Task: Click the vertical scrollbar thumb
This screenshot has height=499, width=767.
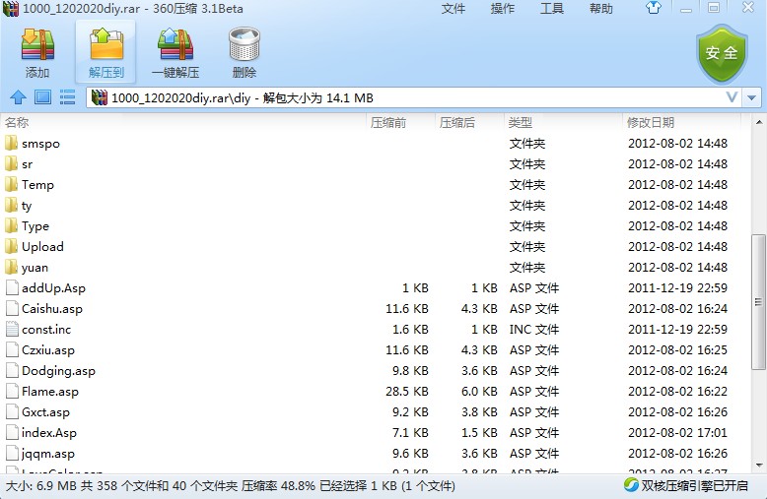Action: coord(759,302)
